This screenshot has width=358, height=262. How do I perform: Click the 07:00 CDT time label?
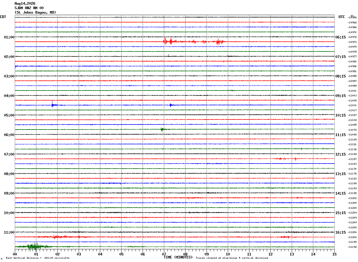[9, 154]
